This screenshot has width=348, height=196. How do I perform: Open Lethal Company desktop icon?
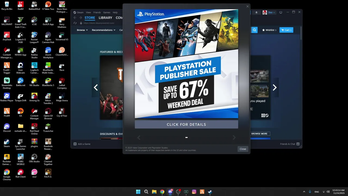(62, 84)
